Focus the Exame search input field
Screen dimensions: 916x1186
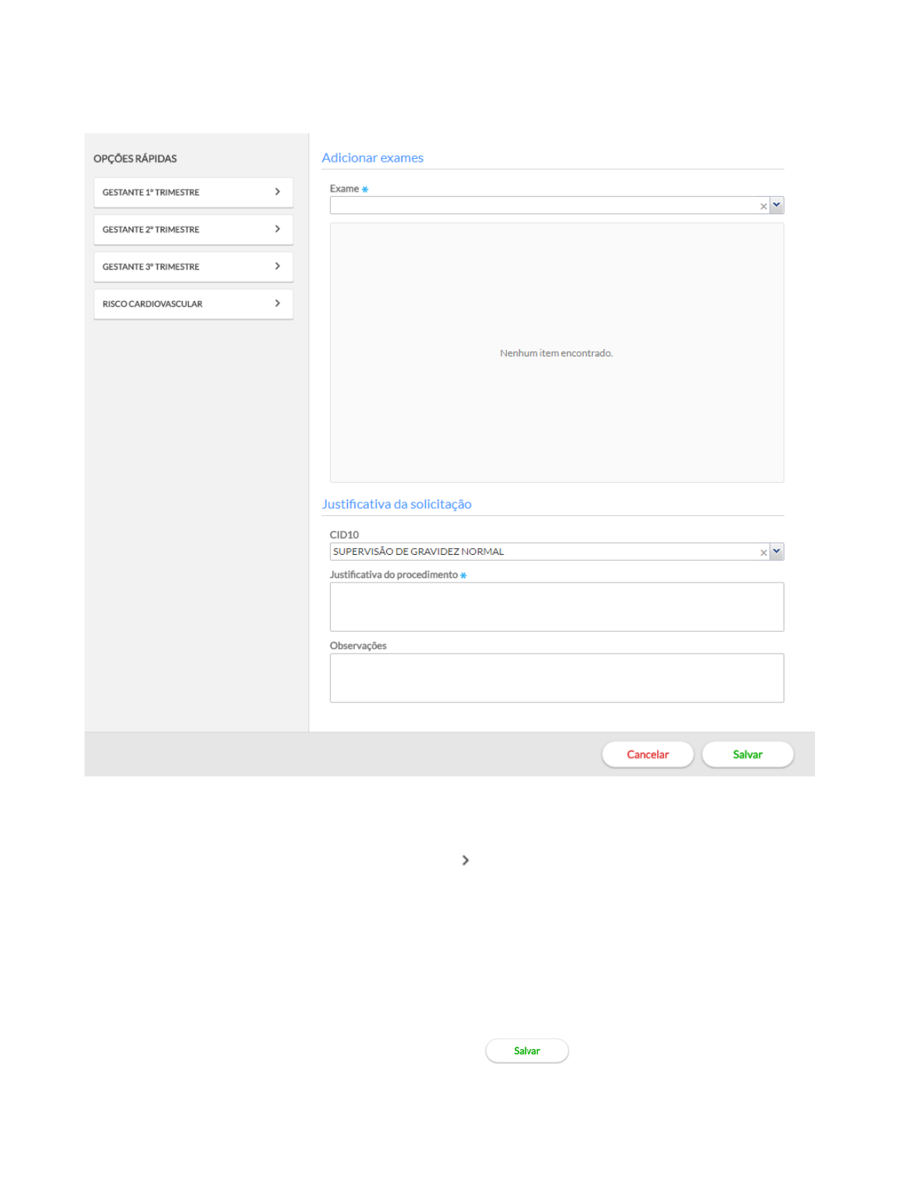click(543, 205)
